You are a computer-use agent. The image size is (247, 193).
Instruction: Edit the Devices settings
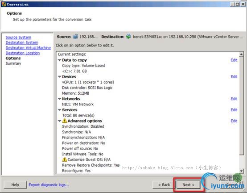(234, 76)
